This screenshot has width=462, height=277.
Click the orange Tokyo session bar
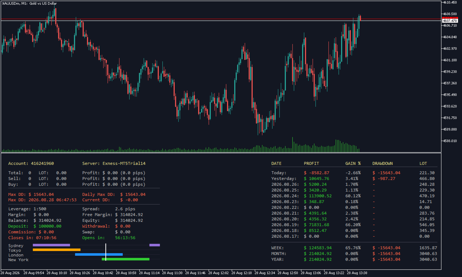pos(57,250)
